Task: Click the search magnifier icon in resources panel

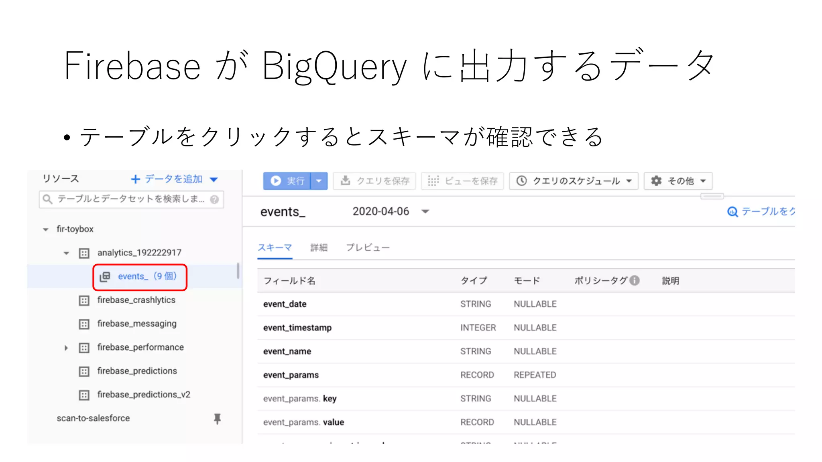Action: [x=47, y=199]
